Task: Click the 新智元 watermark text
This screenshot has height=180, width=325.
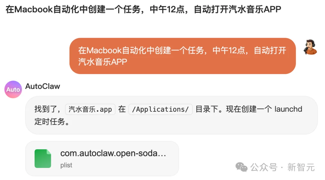Action: 301,167
